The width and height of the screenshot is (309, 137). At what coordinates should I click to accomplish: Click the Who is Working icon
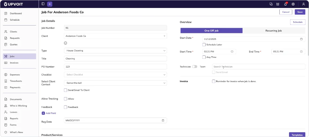[x=6, y=106]
